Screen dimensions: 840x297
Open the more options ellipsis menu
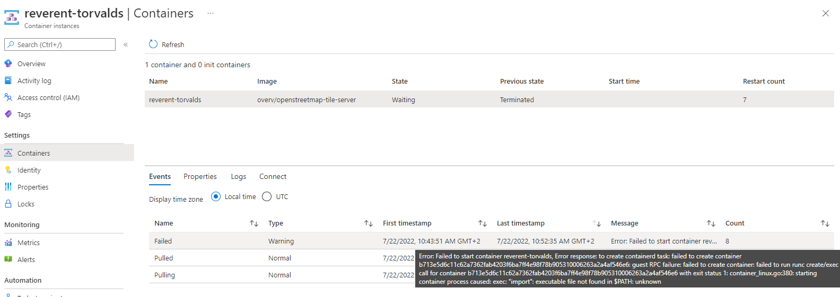pyautogui.click(x=211, y=13)
